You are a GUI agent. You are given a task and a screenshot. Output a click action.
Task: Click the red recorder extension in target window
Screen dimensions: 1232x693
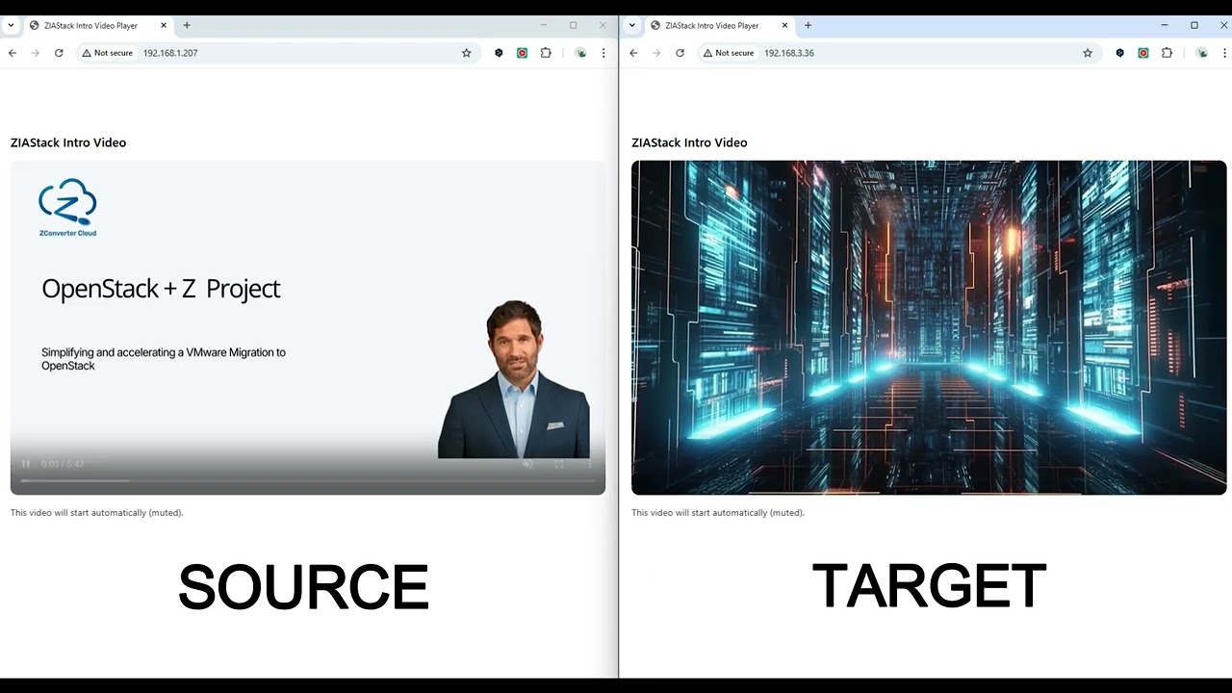[x=1142, y=53]
